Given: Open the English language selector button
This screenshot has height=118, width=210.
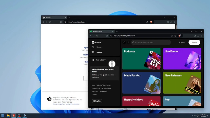Looking at the screenshot, I should tap(97, 101).
